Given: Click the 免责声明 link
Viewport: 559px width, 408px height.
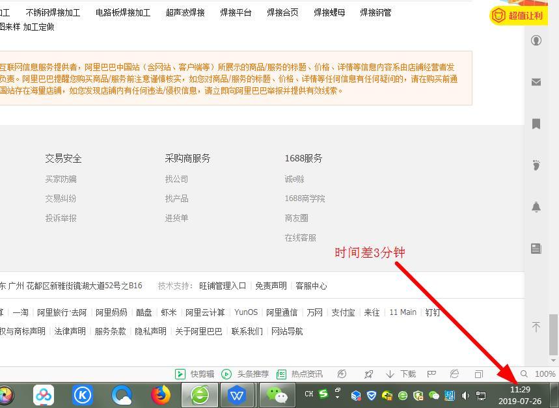Looking at the screenshot, I should pyautogui.click(x=271, y=286).
